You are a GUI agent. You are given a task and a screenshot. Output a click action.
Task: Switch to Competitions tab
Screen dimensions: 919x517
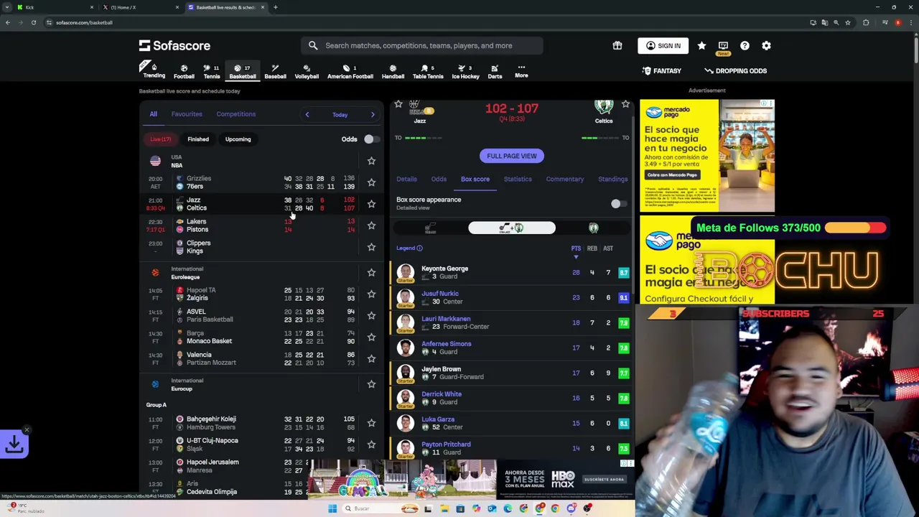pyautogui.click(x=236, y=114)
